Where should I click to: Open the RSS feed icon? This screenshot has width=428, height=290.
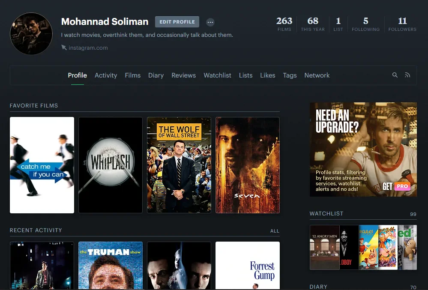pos(407,75)
